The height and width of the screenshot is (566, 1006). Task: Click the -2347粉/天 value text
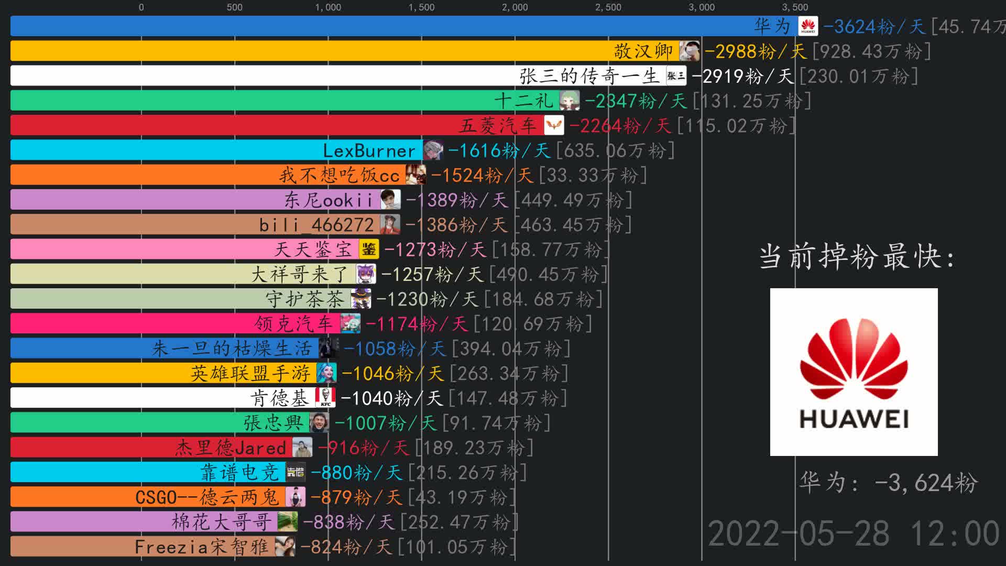636,101
